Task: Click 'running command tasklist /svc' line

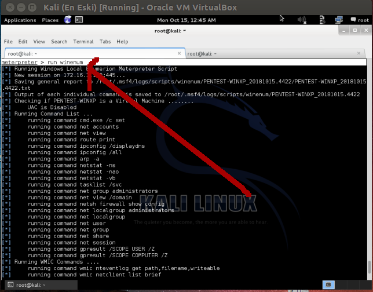Action: click(x=75, y=185)
